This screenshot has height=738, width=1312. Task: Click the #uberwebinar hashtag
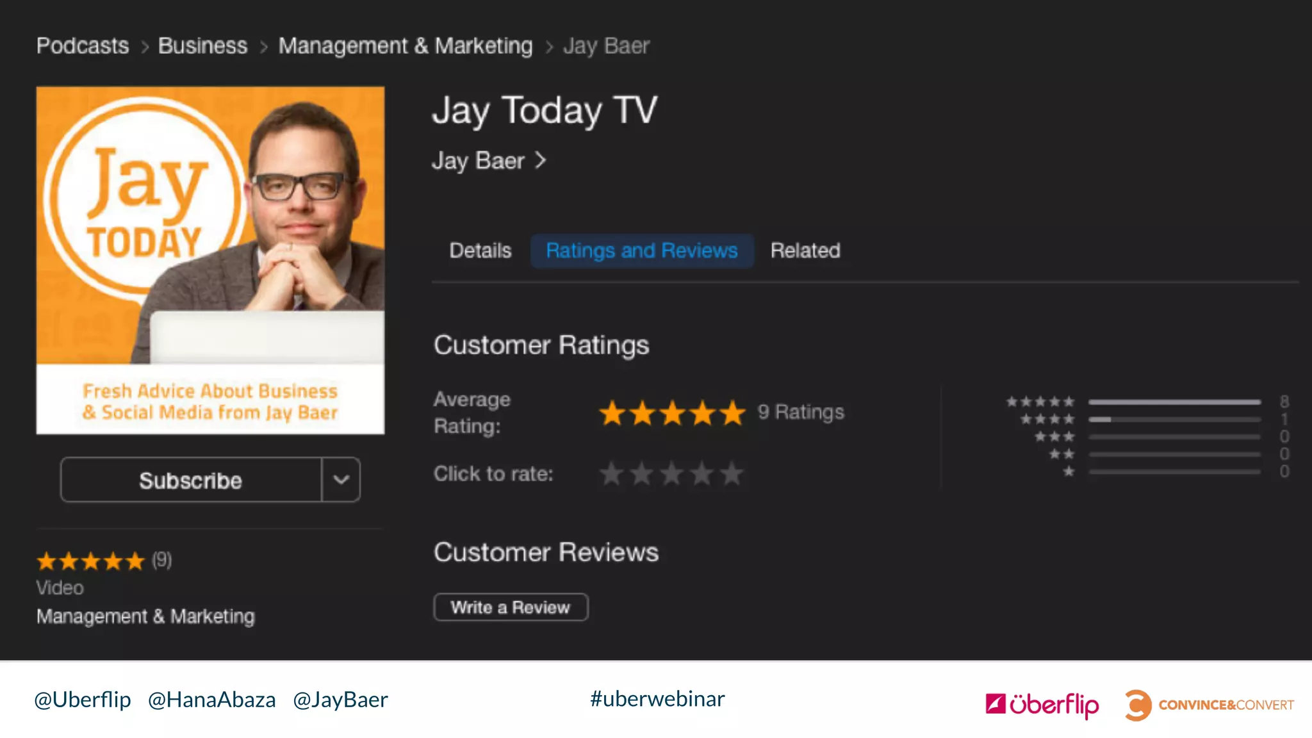click(657, 699)
